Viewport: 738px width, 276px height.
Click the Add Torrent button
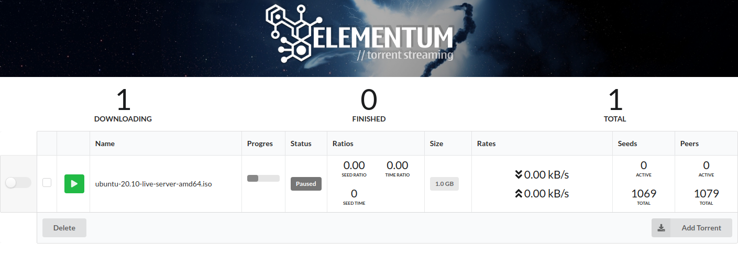[x=692, y=228]
